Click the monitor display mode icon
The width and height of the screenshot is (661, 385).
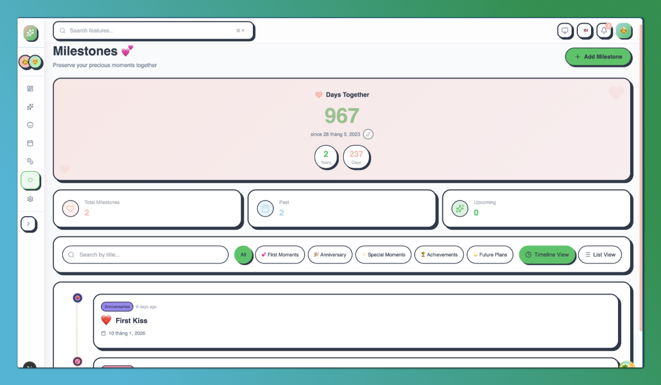pos(565,31)
